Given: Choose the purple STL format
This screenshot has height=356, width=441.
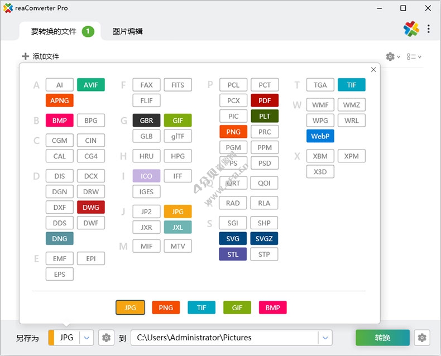Looking at the screenshot, I should coord(233,254).
